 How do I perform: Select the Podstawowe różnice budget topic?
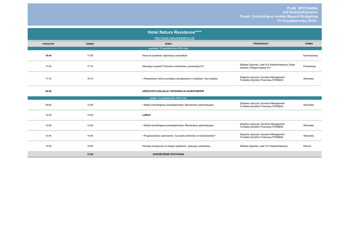click(180, 79)
